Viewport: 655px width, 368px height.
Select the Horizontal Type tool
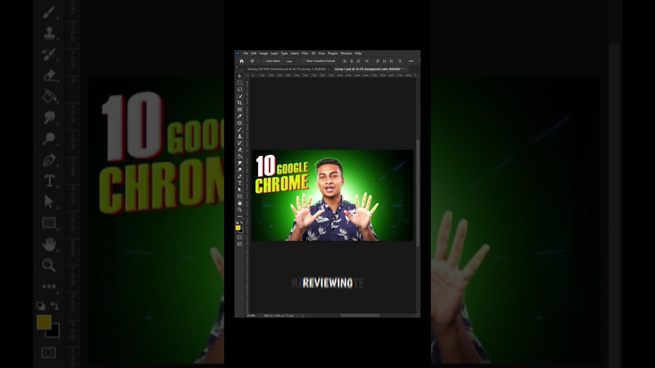click(239, 183)
